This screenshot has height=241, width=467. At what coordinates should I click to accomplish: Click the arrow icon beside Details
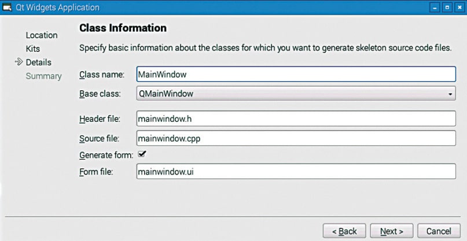coord(19,62)
